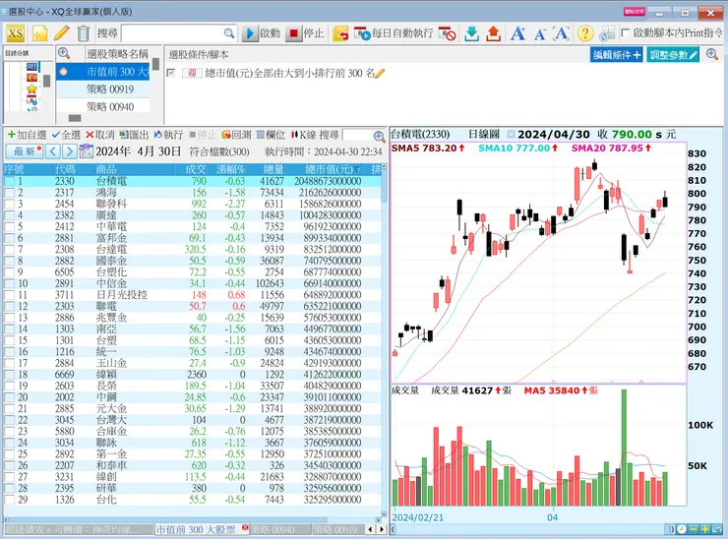
Task: Click the clock icon at the chart bottom
Action: pyautogui.click(x=682, y=529)
